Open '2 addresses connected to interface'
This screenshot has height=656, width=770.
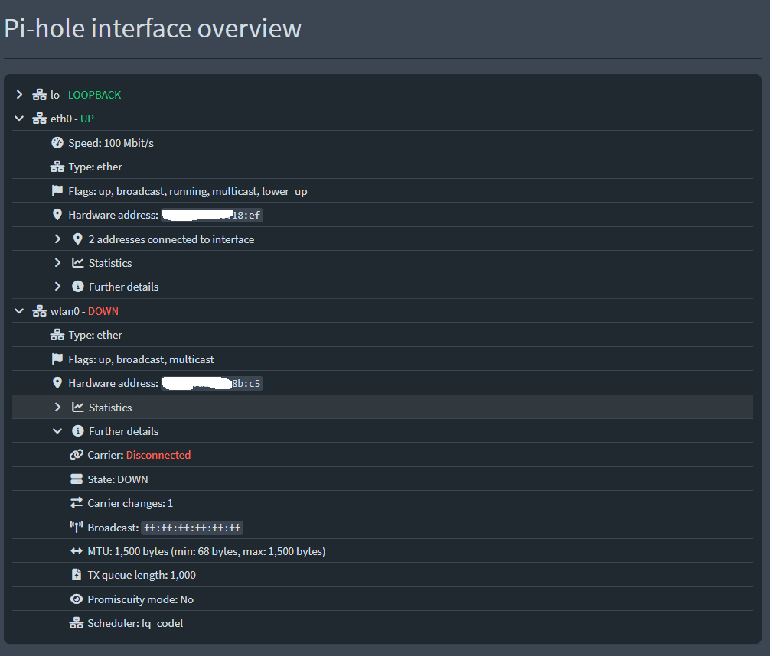tap(171, 239)
